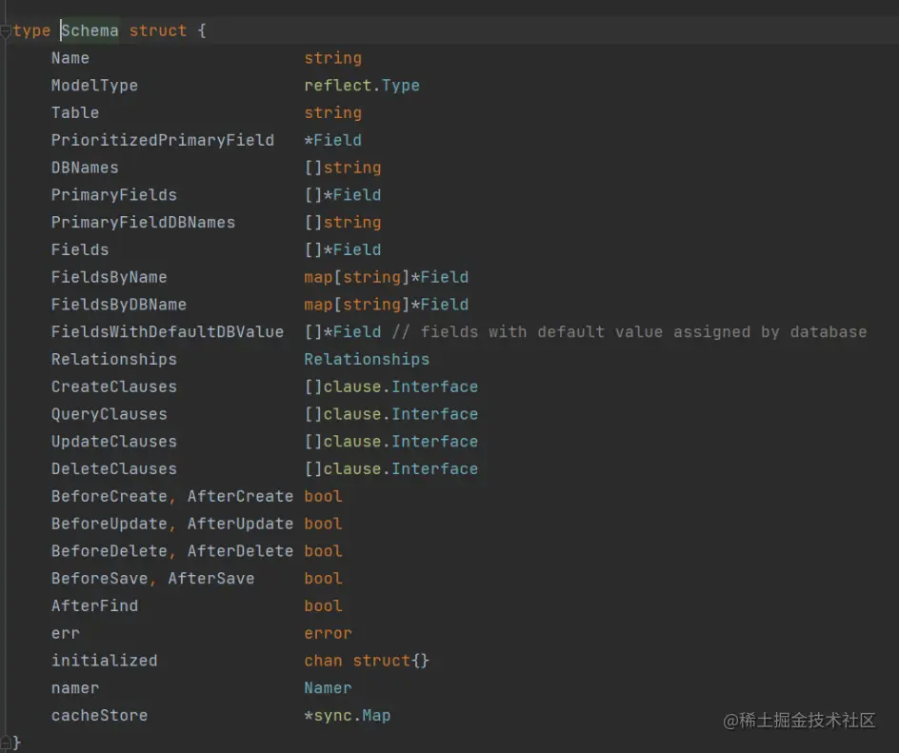Viewport: 899px width, 753px height.
Task: Click the PrimaryFieldDBNames identifier
Action: (143, 223)
